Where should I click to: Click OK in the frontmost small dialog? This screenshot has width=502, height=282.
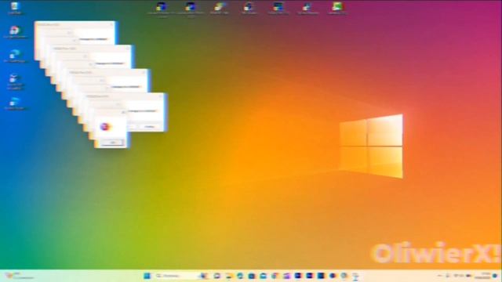point(113,143)
